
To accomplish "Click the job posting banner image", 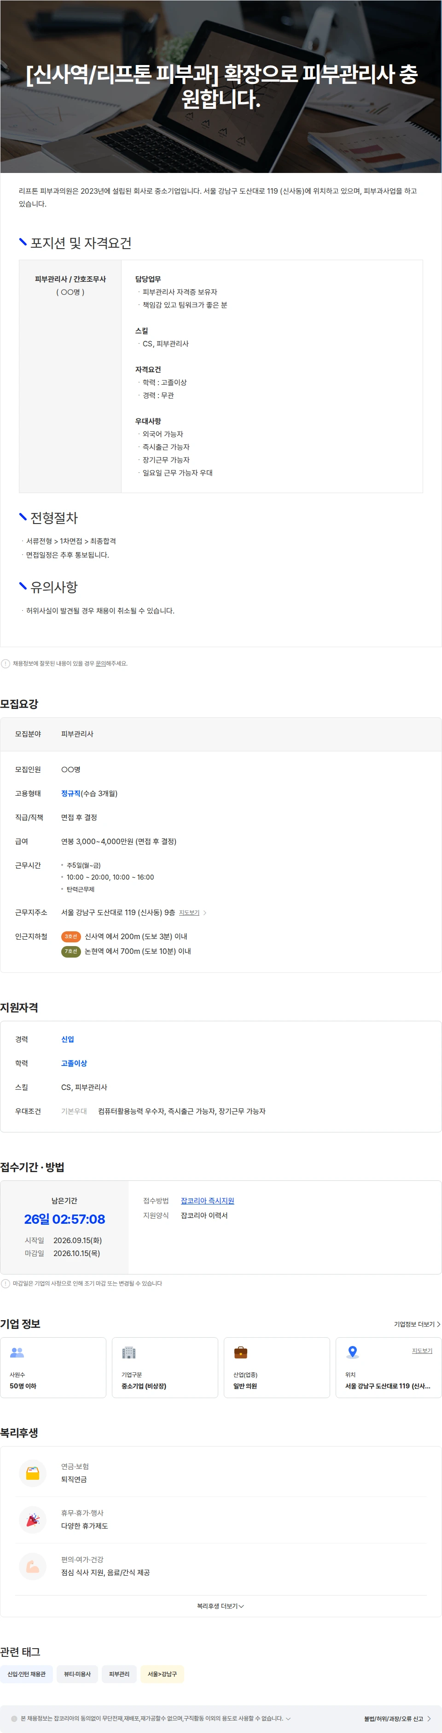I will click(221, 86).
